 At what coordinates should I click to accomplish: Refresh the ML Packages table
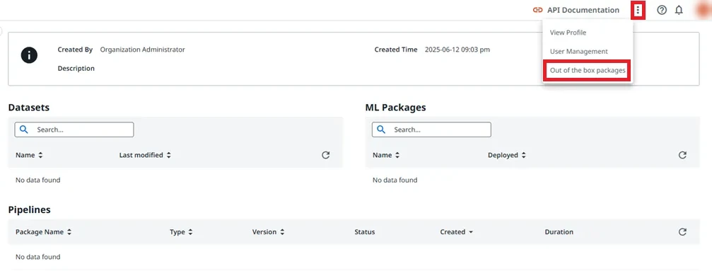pos(682,155)
